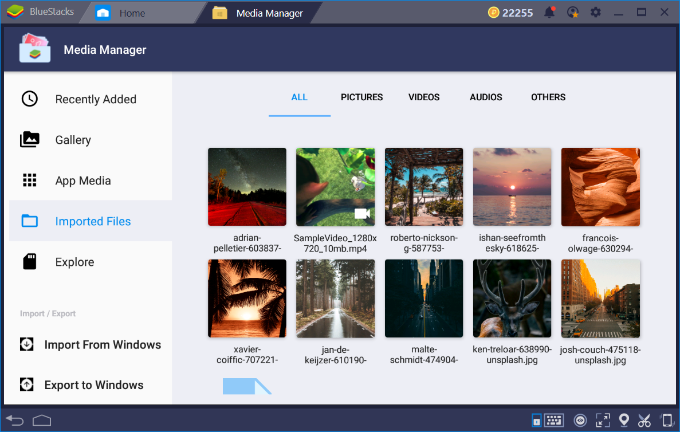Go to Gallery in the sidebar
The image size is (680, 432).
point(90,140)
